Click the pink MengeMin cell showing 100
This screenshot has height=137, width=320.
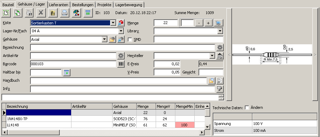185,125
